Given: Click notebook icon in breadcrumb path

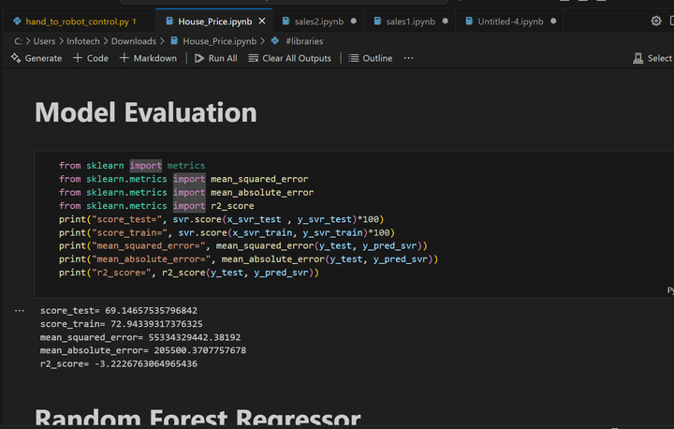Looking at the screenshot, I should (174, 41).
